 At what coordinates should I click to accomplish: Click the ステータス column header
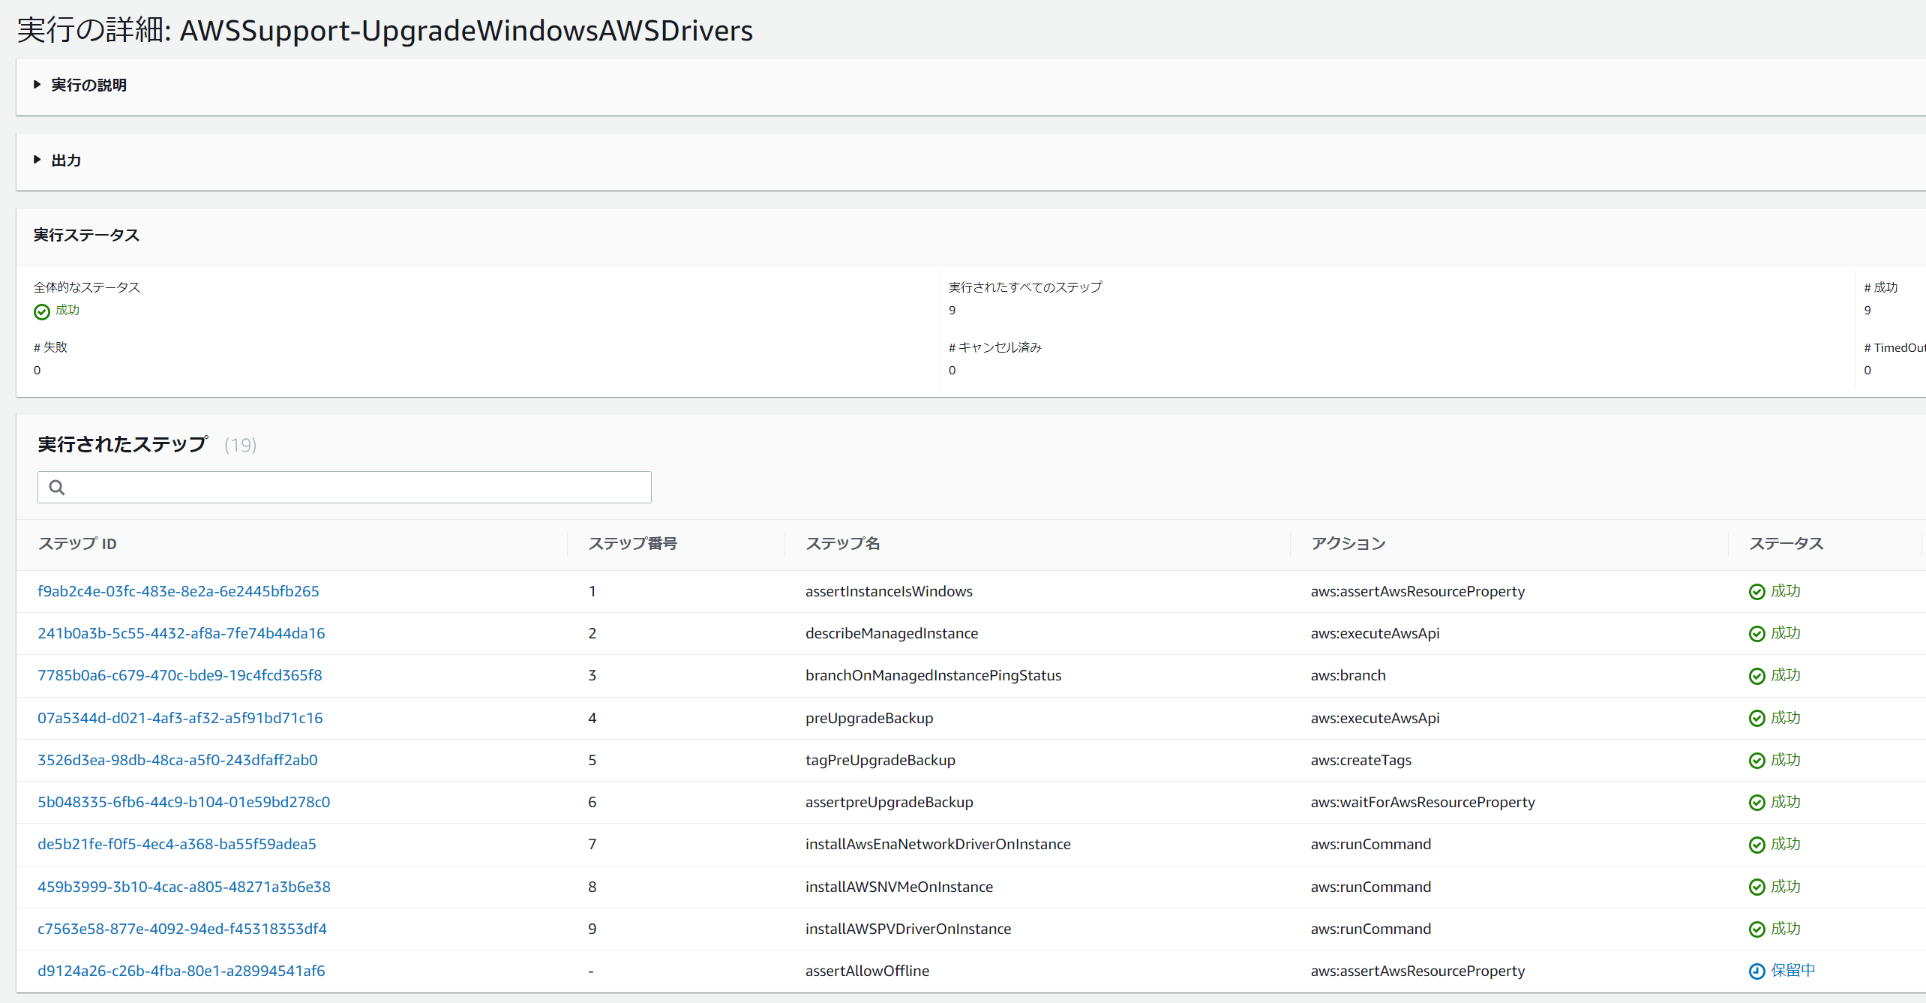pyautogui.click(x=1786, y=544)
